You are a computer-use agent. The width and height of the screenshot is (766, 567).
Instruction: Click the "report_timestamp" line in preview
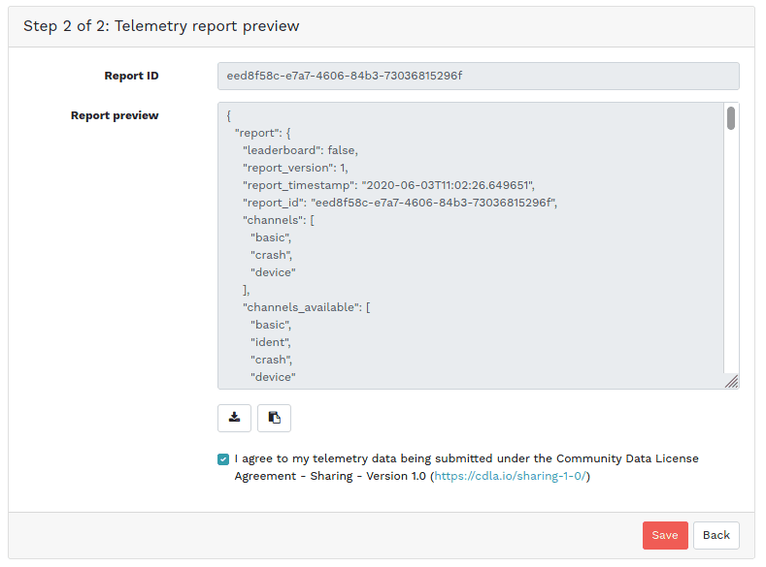(x=388, y=185)
